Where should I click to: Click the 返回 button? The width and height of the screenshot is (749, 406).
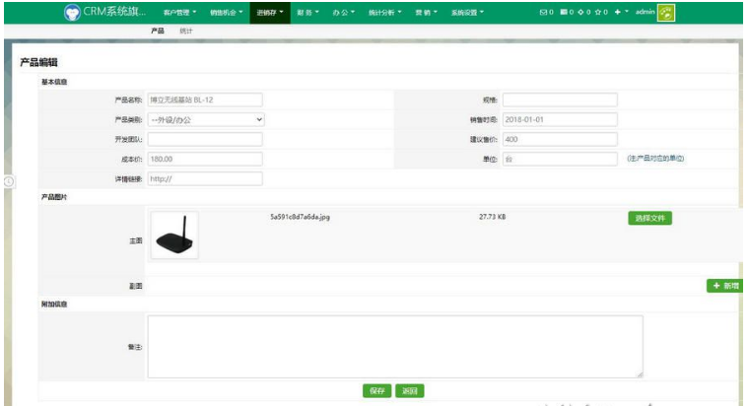click(409, 390)
